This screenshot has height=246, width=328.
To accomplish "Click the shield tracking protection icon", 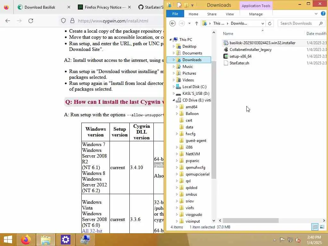I will (63, 21).
